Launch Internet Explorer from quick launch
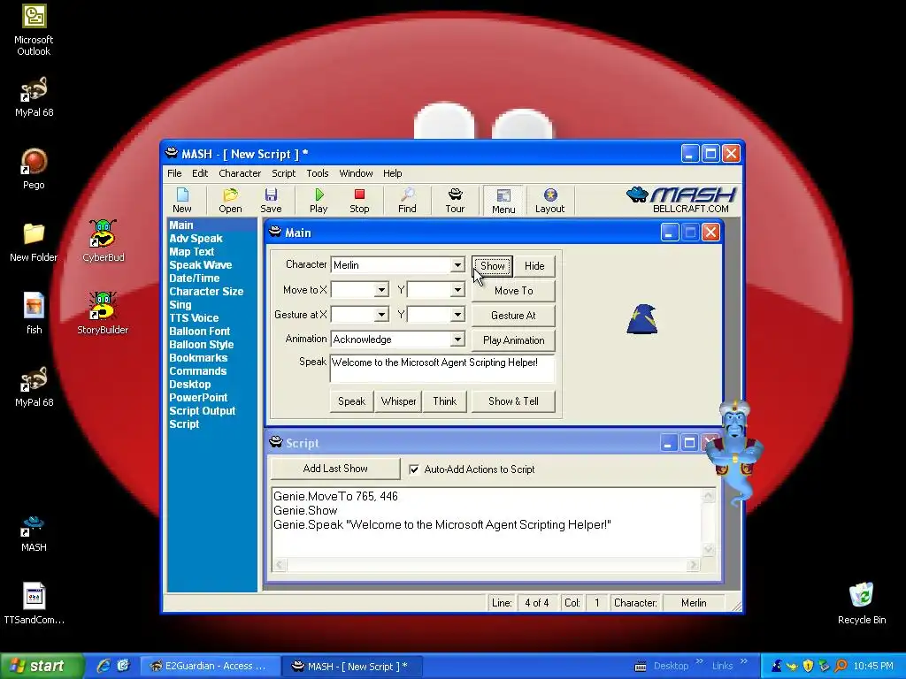906x679 pixels. (104, 666)
